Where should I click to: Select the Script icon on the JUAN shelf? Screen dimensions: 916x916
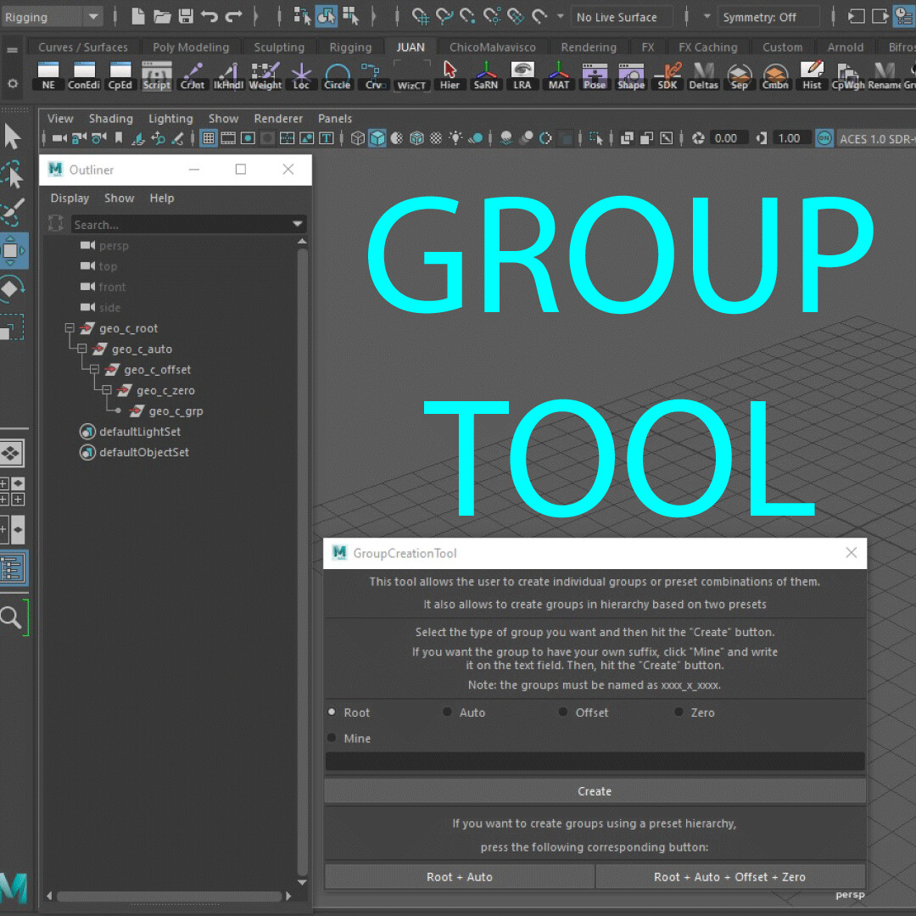[156, 76]
